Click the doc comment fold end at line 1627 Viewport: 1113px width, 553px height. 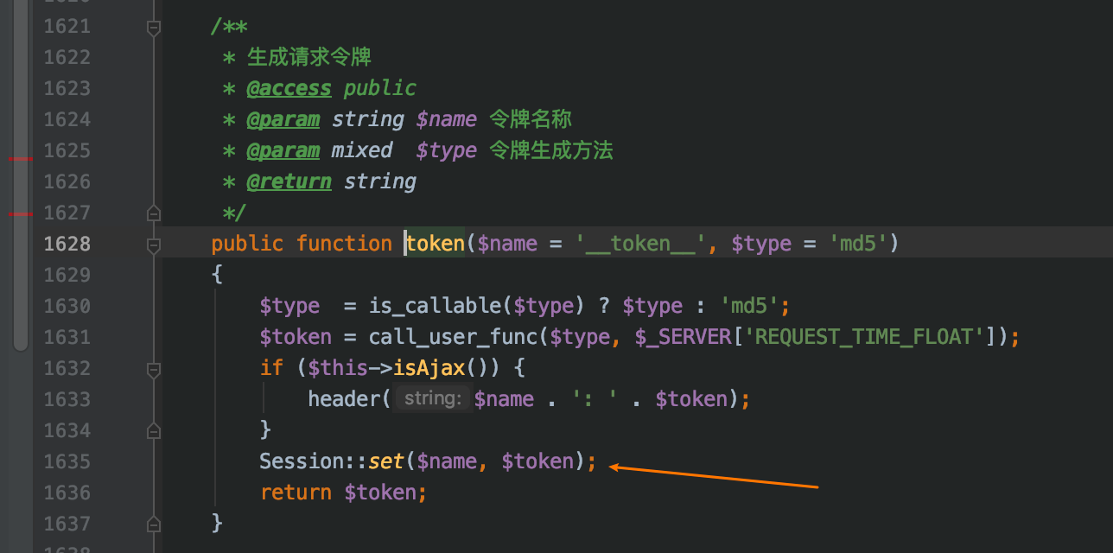click(x=154, y=213)
